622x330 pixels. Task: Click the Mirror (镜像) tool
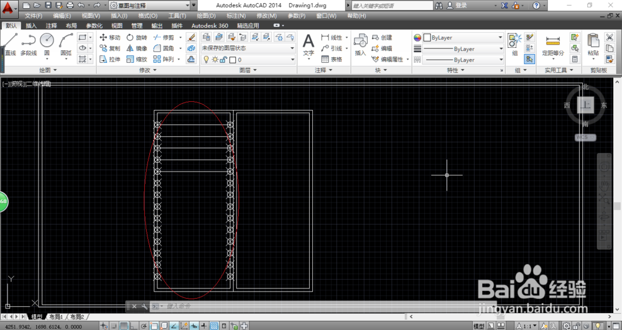click(x=137, y=48)
